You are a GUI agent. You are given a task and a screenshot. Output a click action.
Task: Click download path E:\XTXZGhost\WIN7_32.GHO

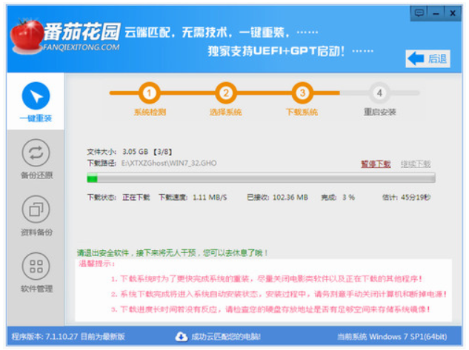pyautogui.click(x=169, y=164)
